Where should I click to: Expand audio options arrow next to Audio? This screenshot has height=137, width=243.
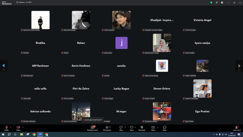pyautogui.click(x=11, y=127)
